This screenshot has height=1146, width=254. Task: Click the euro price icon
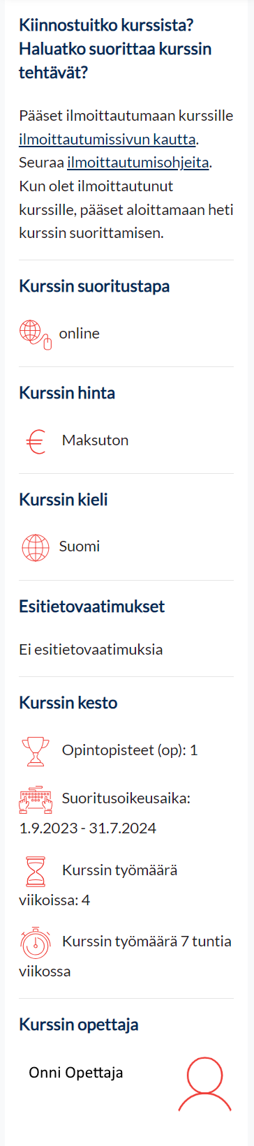(36, 441)
